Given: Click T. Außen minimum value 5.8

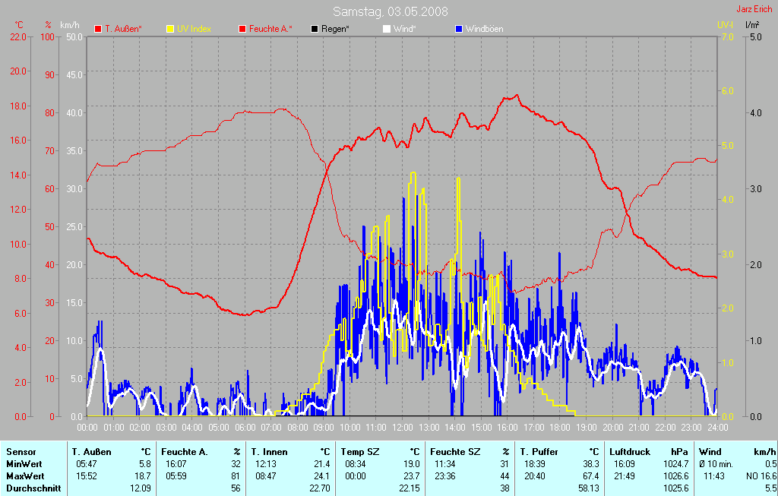Looking at the screenshot, I should click(x=145, y=464).
